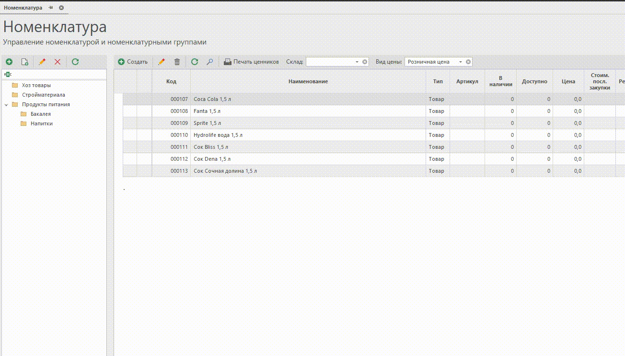625x356 pixels.
Task: Click the red X delete group icon
Action: tap(58, 62)
